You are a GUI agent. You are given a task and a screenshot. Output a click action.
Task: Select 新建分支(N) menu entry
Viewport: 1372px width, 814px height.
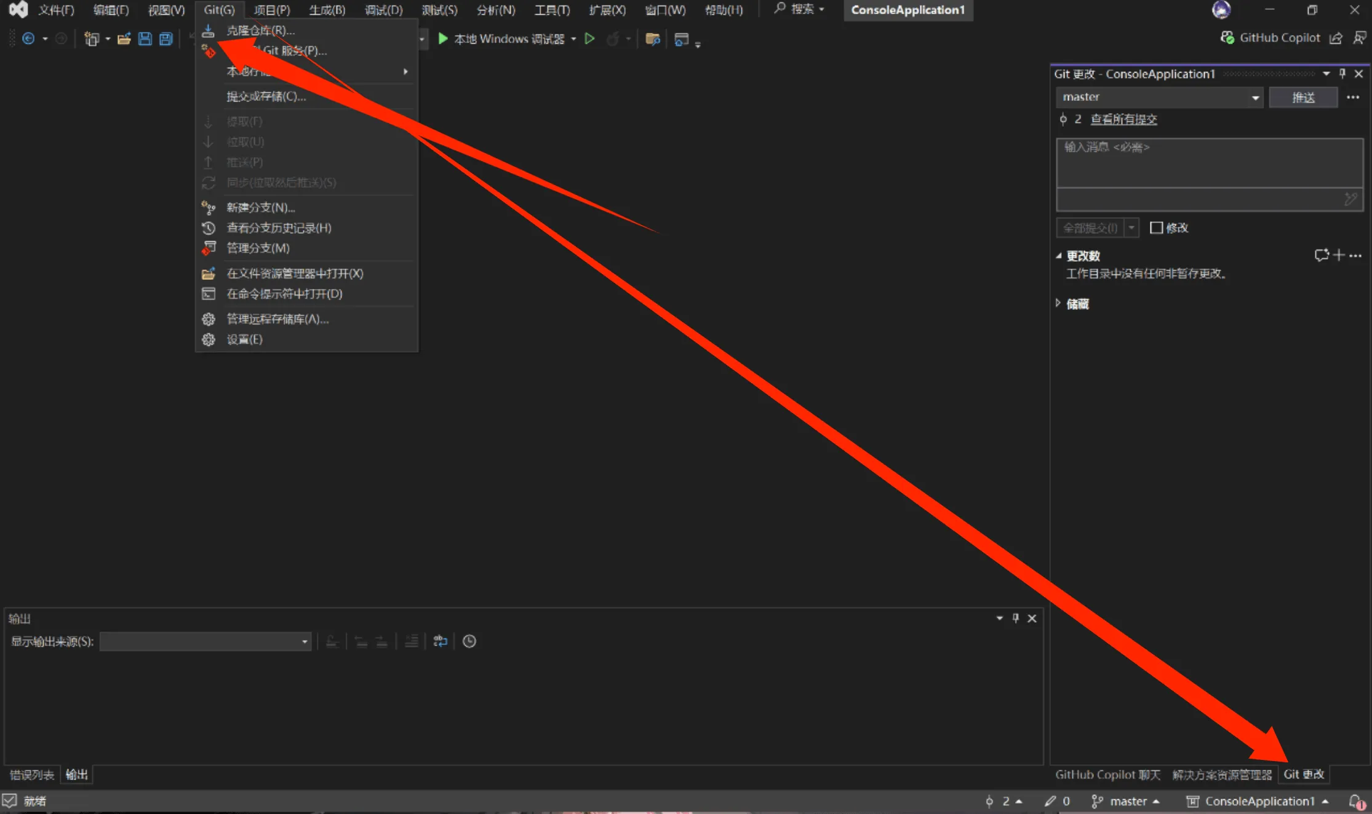pyautogui.click(x=261, y=208)
